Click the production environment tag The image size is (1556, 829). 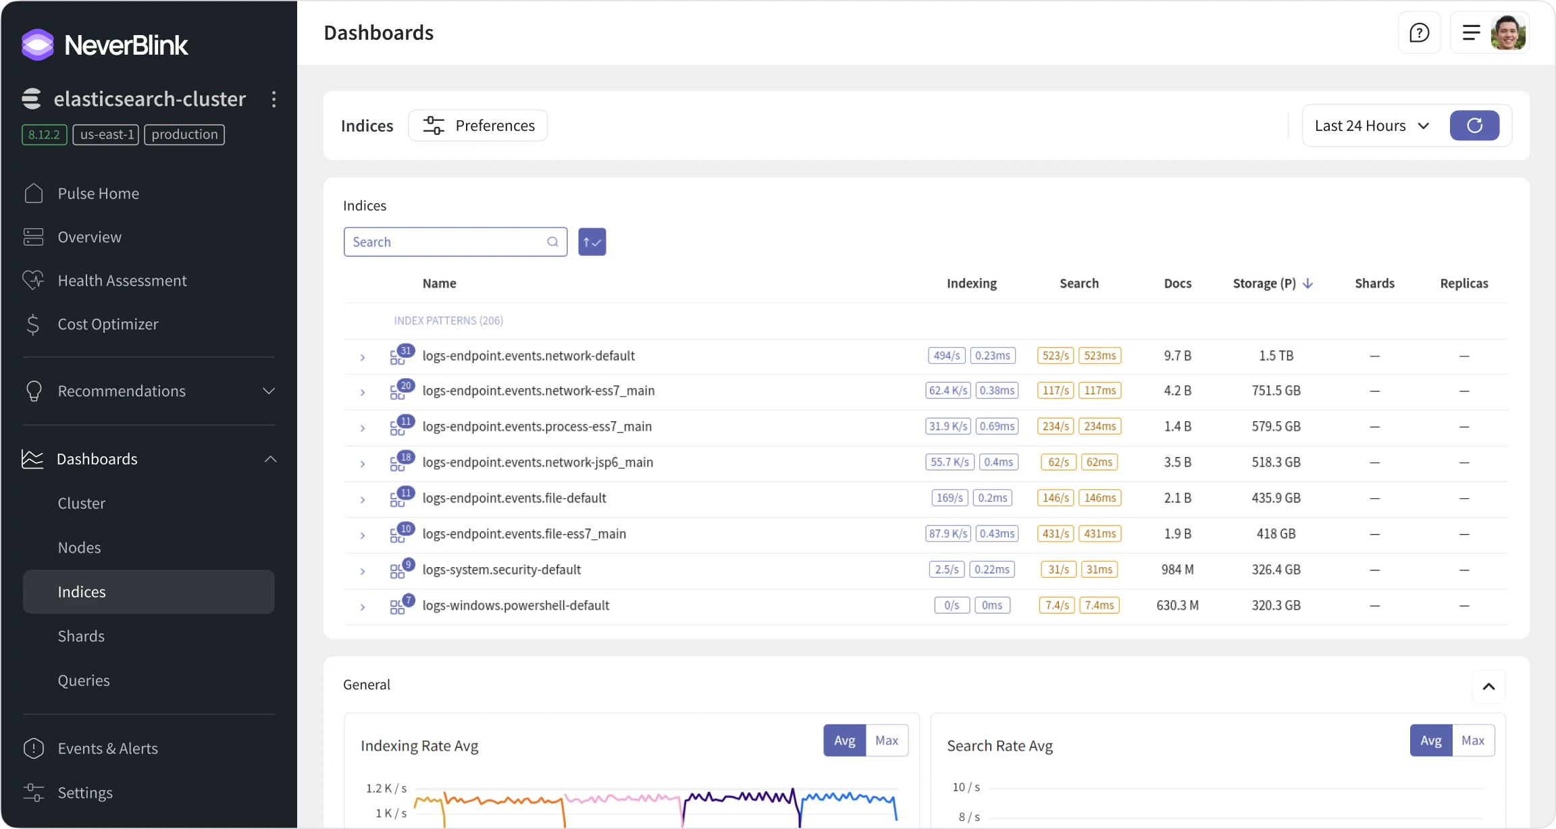click(x=184, y=134)
